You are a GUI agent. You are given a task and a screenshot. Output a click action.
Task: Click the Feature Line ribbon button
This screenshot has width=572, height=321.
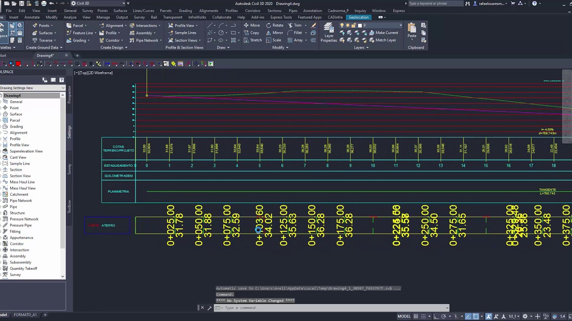coord(81,33)
